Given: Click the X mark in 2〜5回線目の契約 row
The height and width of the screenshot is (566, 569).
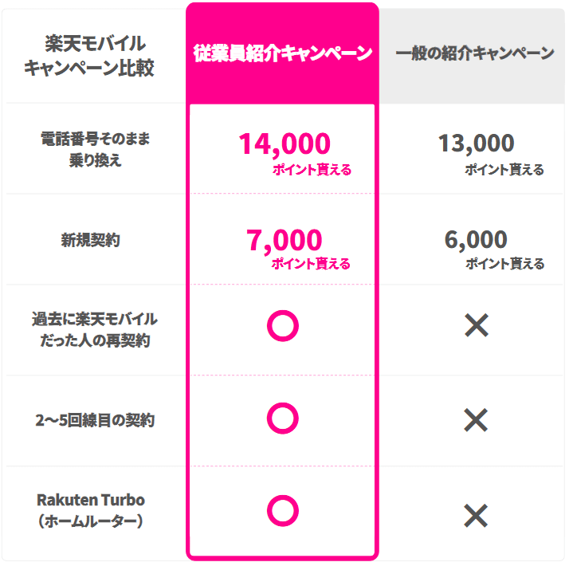Looking at the screenshot, I should 476,419.
